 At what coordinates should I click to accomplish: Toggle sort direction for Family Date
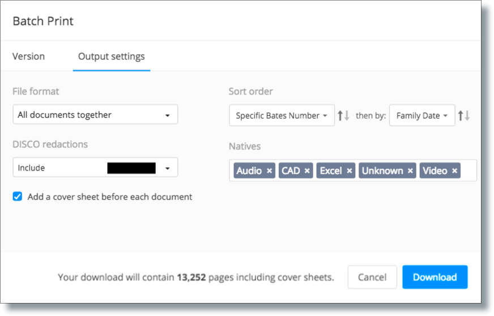[x=464, y=116]
